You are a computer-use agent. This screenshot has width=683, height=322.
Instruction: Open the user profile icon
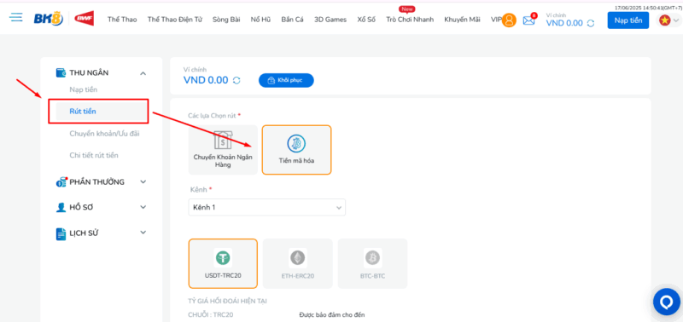(x=509, y=20)
